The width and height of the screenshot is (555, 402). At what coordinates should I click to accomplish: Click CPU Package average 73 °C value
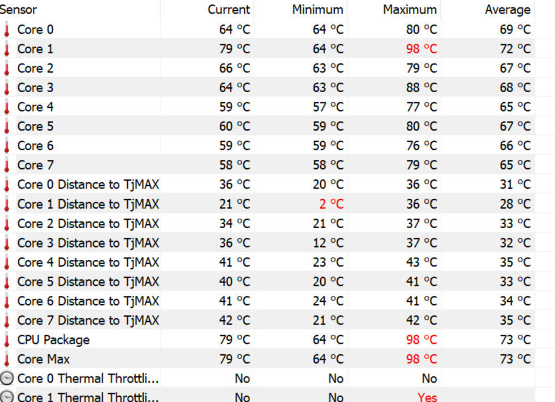point(515,339)
